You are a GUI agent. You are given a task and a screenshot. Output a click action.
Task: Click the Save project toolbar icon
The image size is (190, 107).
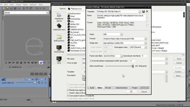(x=8, y=8)
